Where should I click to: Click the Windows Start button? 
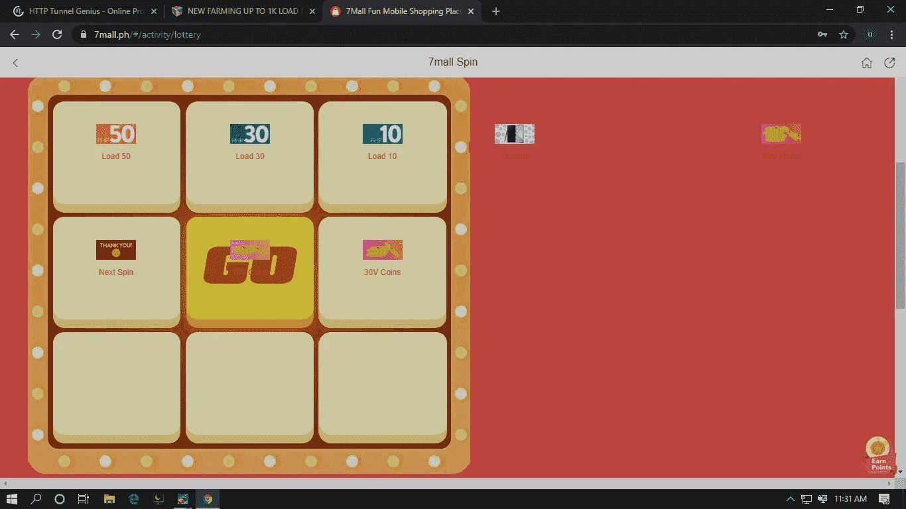pos(11,499)
